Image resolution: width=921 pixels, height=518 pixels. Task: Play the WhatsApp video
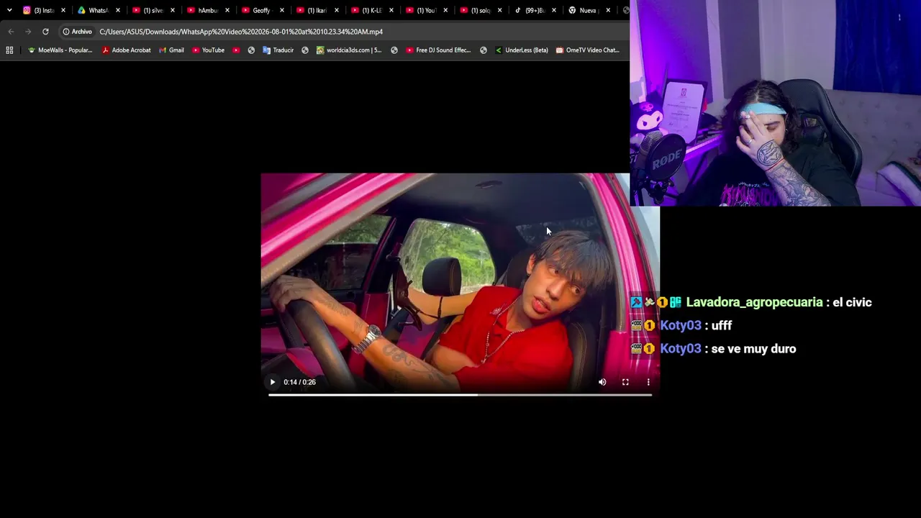(272, 382)
